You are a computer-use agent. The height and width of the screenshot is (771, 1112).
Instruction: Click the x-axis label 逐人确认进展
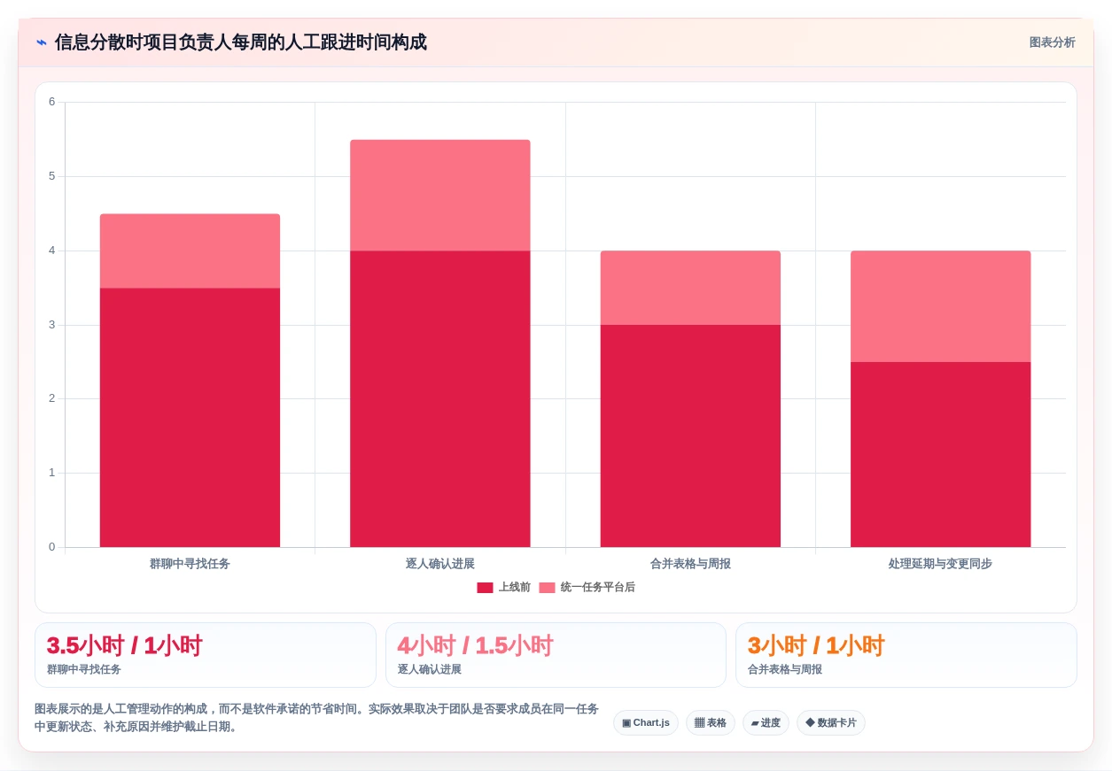pos(440,564)
